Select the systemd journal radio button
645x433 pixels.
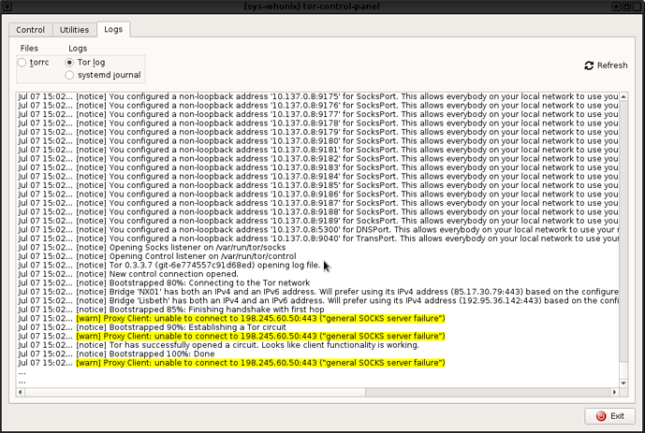tap(70, 75)
